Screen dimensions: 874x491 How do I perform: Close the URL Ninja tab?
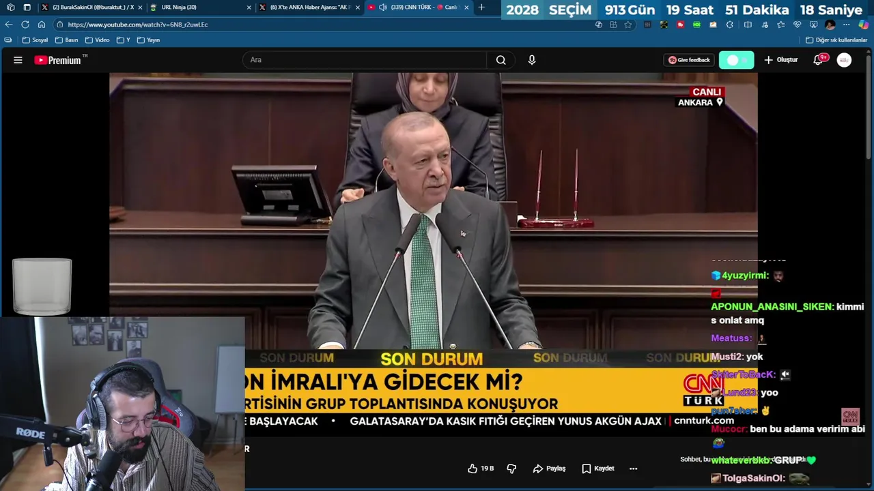249,8
